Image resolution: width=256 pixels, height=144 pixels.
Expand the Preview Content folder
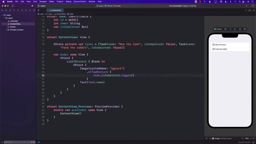(6, 30)
